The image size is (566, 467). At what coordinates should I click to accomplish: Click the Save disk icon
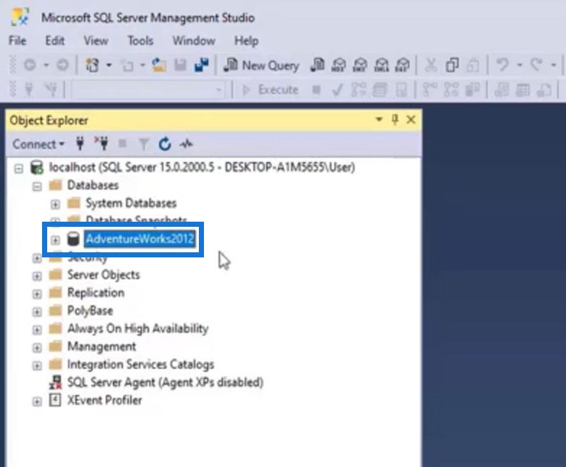[x=180, y=66]
